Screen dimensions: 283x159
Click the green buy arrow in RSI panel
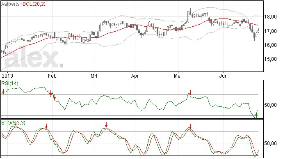pyautogui.click(x=256, y=115)
